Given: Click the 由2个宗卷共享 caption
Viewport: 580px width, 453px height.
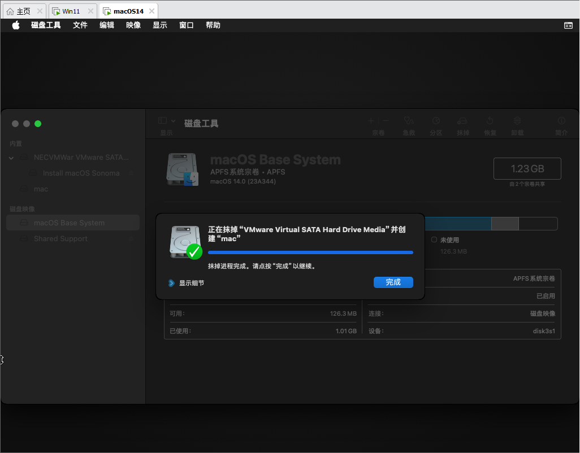Looking at the screenshot, I should pyautogui.click(x=527, y=184).
